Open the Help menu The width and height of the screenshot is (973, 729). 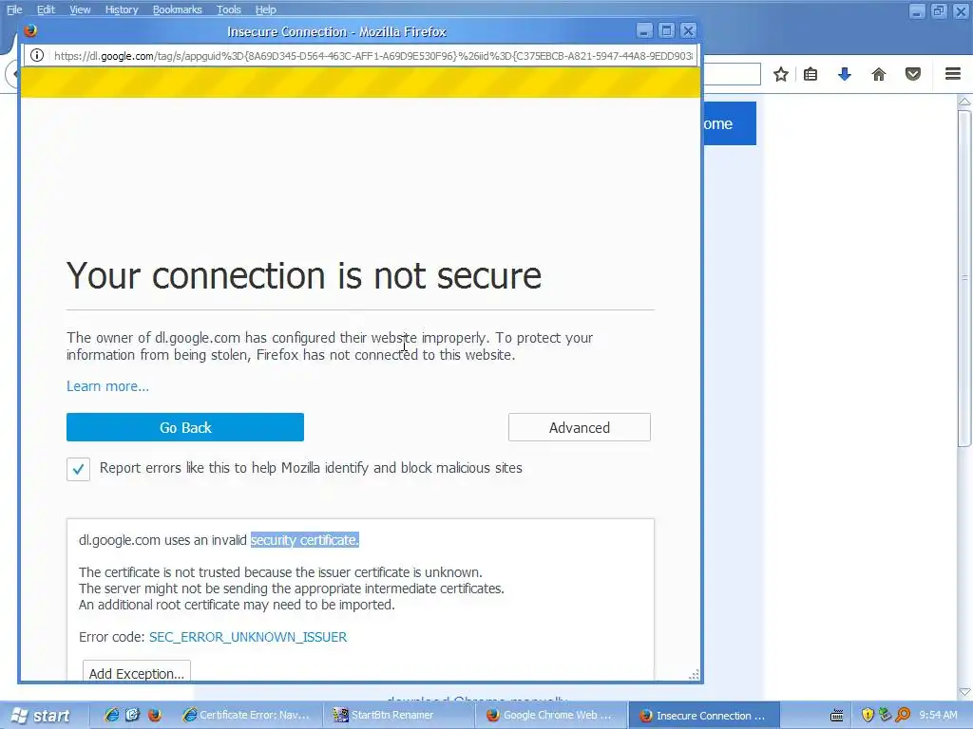[x=266, y=9]
